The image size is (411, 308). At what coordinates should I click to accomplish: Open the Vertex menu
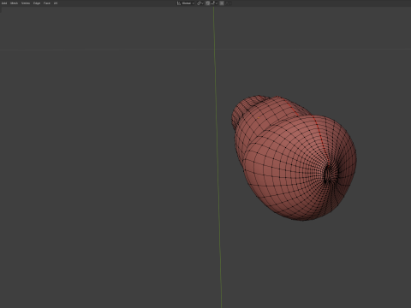coord(26,3)
